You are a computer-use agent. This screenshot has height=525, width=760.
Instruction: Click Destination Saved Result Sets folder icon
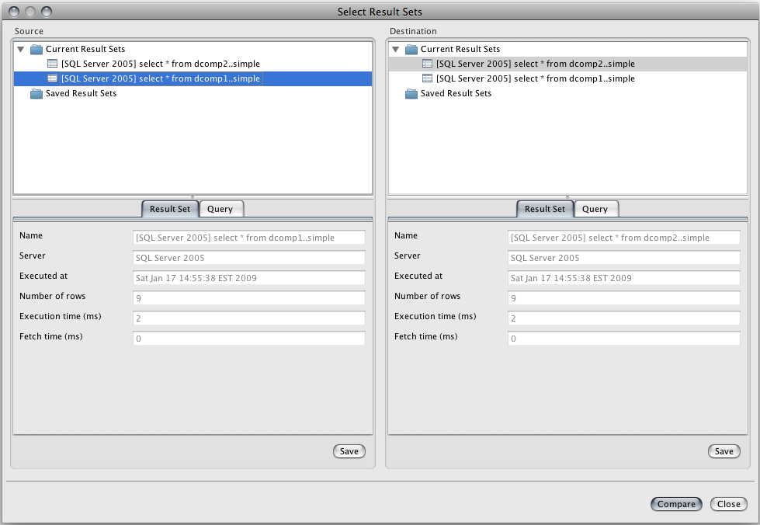pyautogui.click(x=411, y=93)
